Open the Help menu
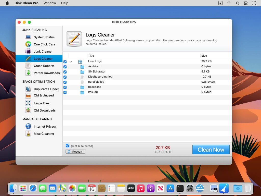 [64, 3]
